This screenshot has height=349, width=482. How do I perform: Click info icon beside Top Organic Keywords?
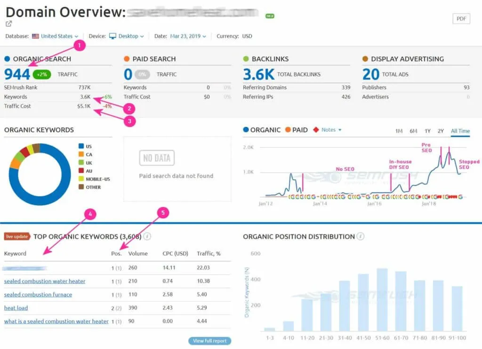click(147, 236)
